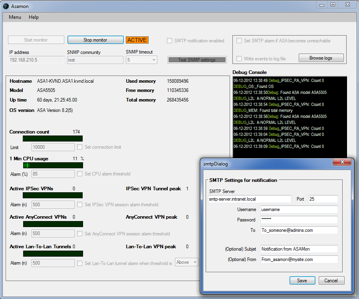The image size is (359, 299).
Task: Click the 1 Min CPU usage bar
Action: click(x=53, y=165)
